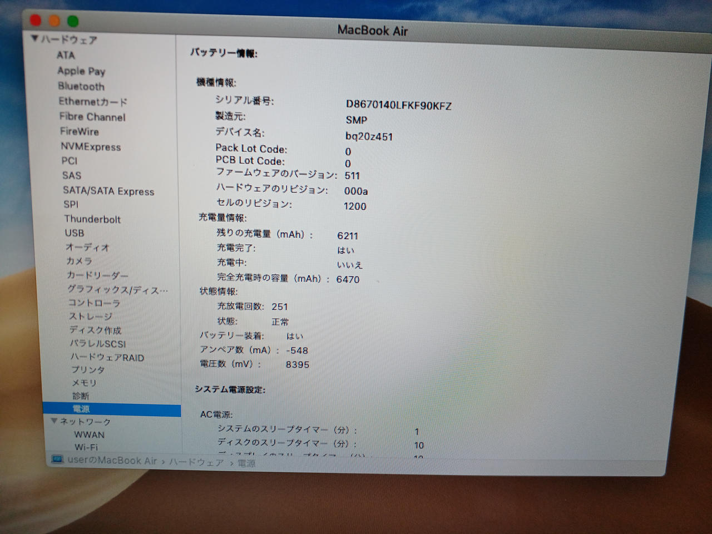The height and width of the screenshot is (534, 712).
Task: Click the バッテリー情報 heading
Action: click(224, 53)
